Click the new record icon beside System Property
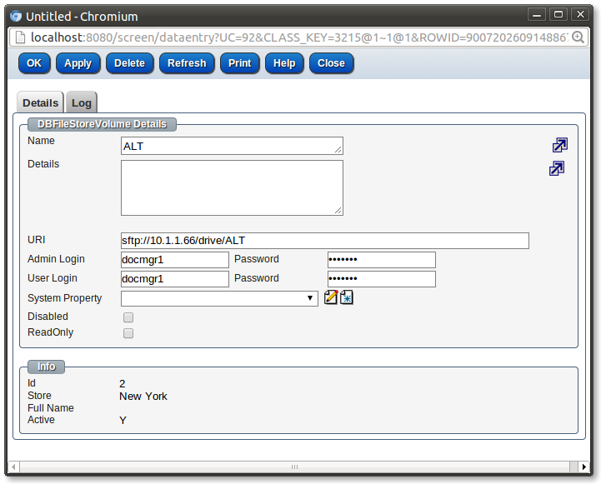 click(347, 297)
